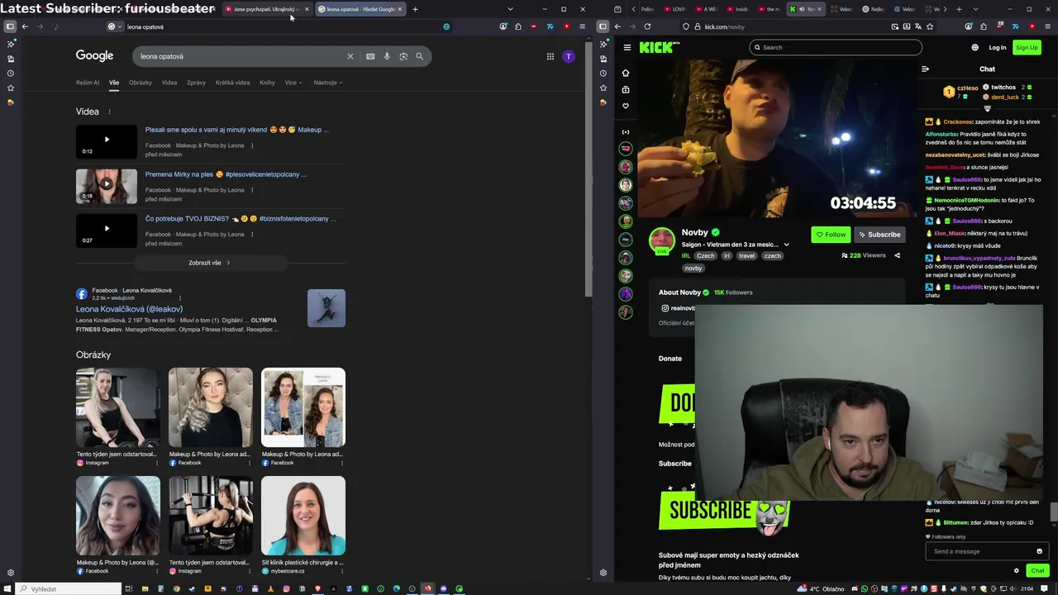Open Kick sidebar browse icon

[626, 89]
